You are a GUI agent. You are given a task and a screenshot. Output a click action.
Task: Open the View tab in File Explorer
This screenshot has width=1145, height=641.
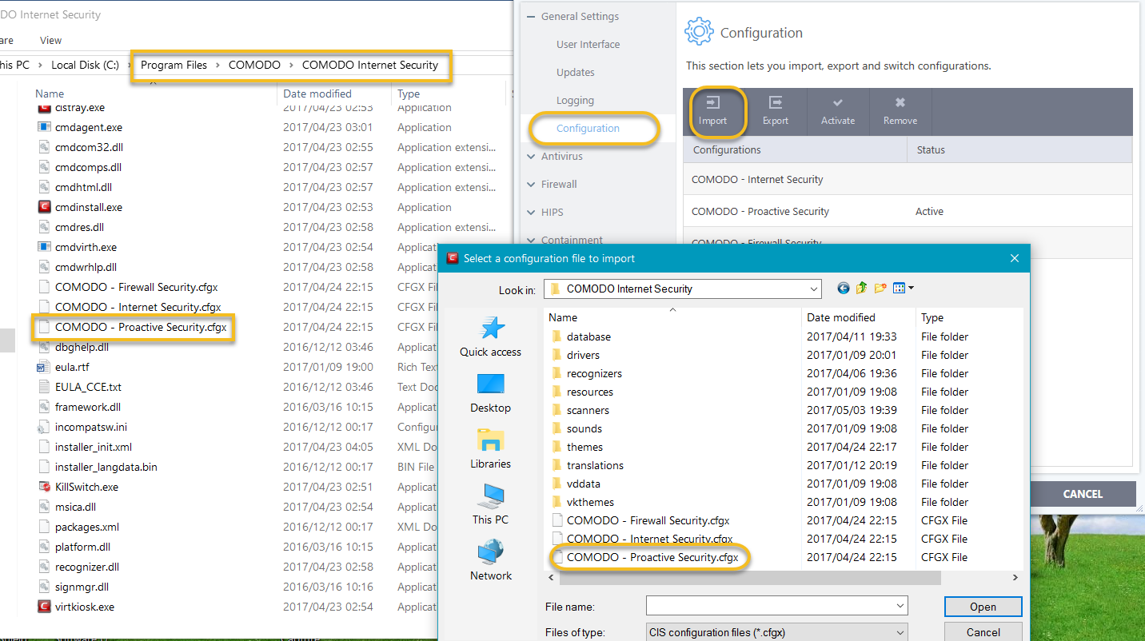point(50,40)
